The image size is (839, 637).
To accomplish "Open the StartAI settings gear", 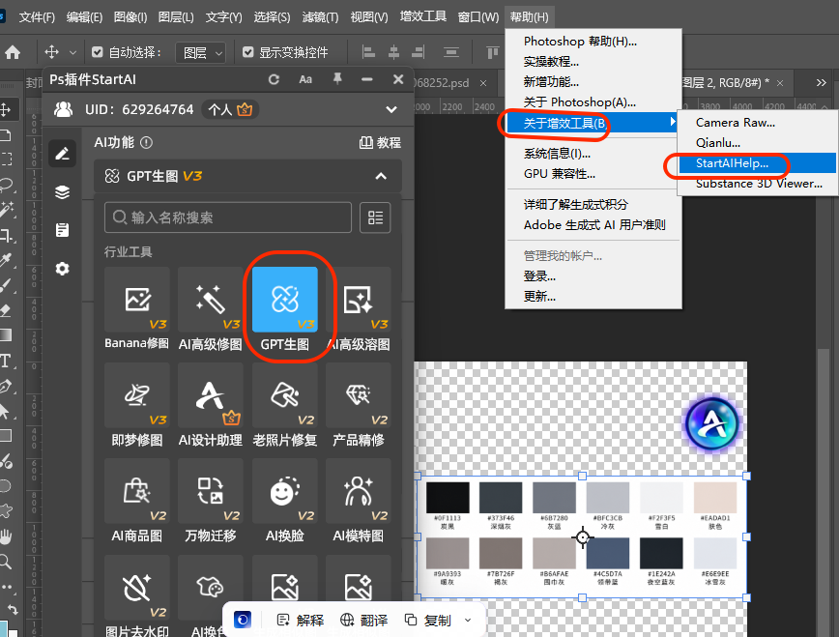I will [63, 269].
